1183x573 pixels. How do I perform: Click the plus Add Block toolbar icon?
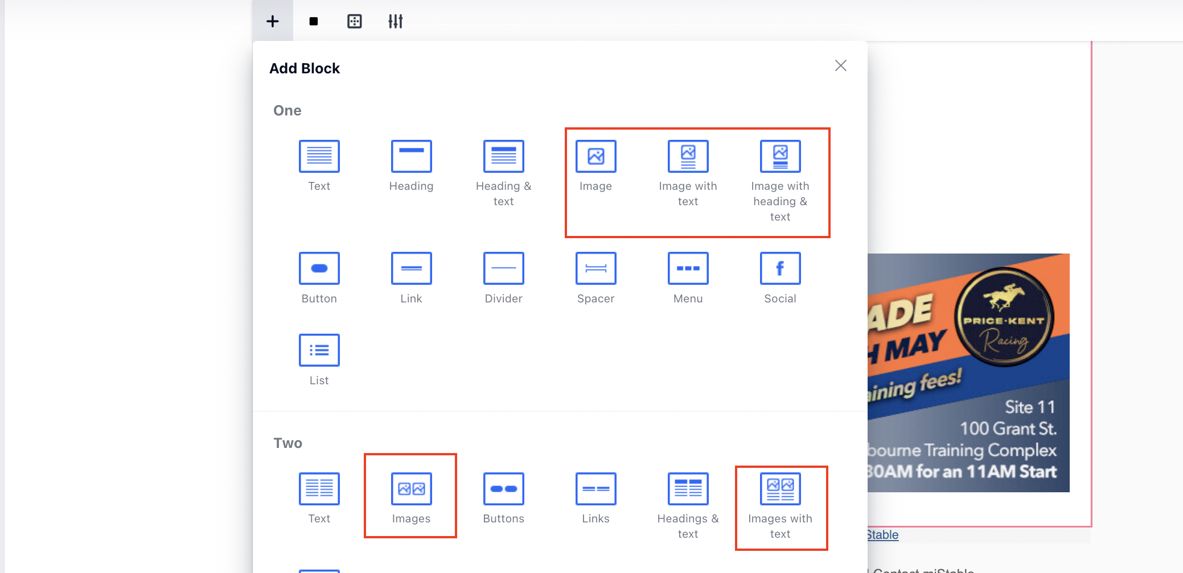pos(273,22)
